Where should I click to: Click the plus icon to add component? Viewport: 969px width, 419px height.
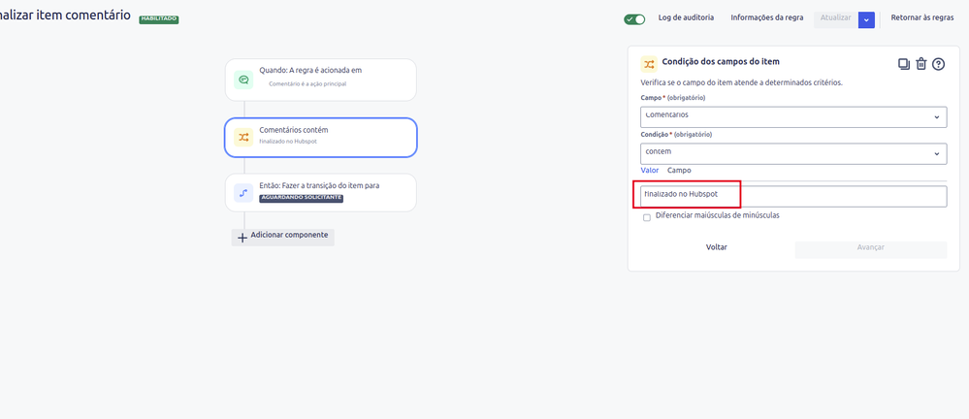[242, 238]
